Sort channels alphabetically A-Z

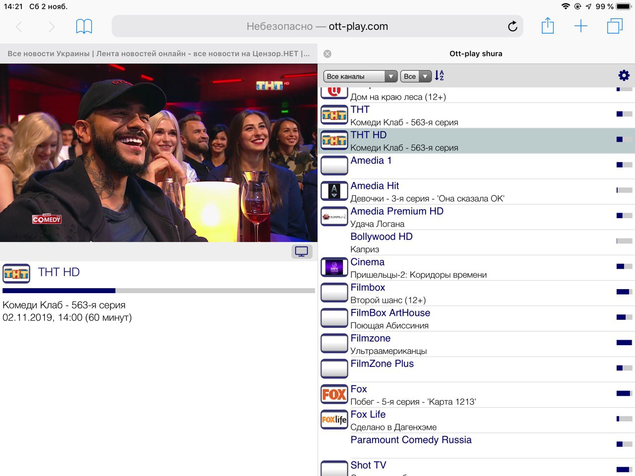pos(440,75)
